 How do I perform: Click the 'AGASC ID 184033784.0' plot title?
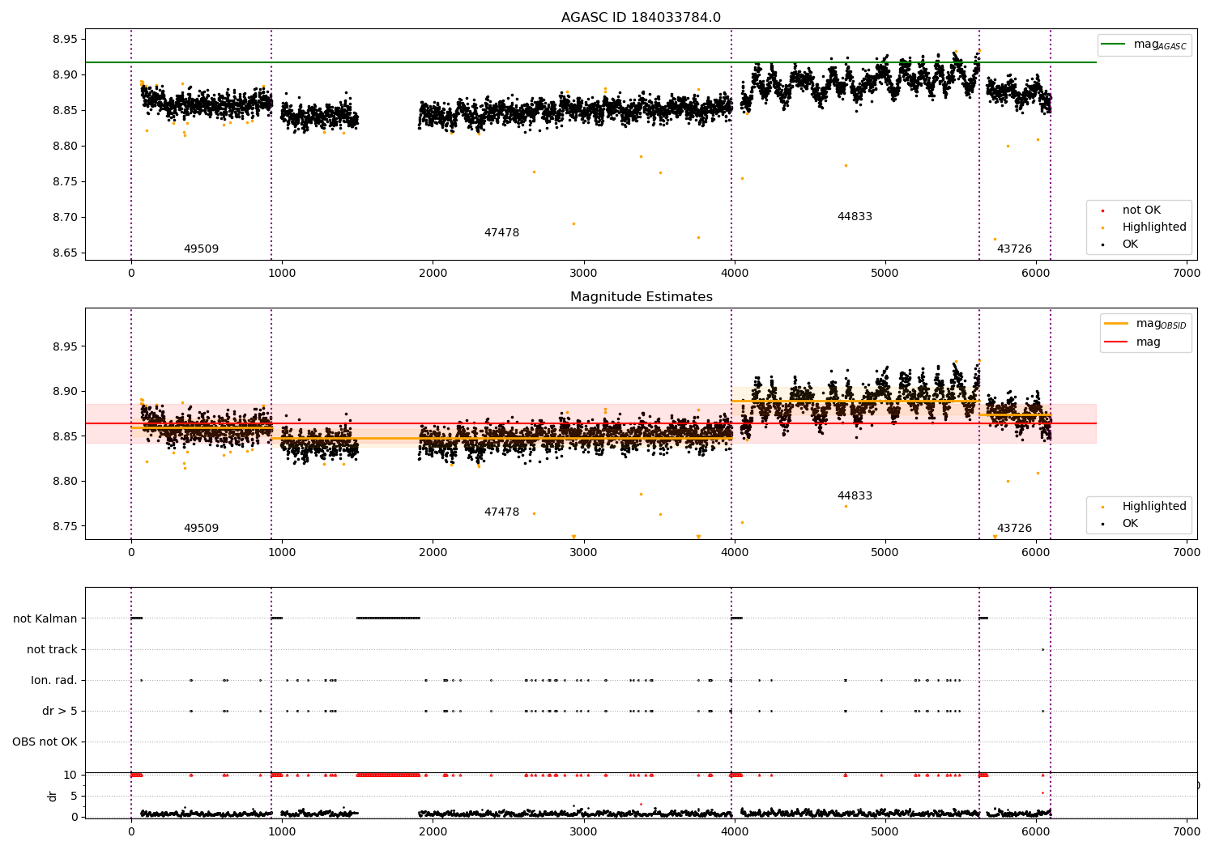pos(641,18)
